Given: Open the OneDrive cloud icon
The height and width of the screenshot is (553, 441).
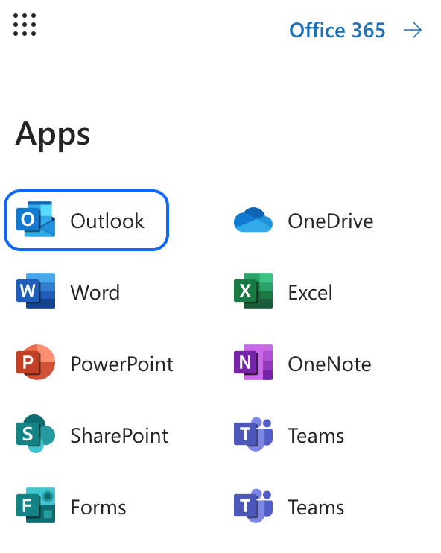Looking at the screenshot, I should click(x=253, y=220).
